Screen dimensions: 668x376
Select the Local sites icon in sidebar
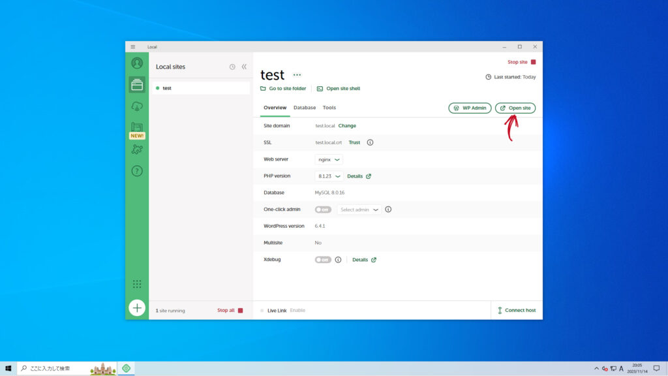137,85
